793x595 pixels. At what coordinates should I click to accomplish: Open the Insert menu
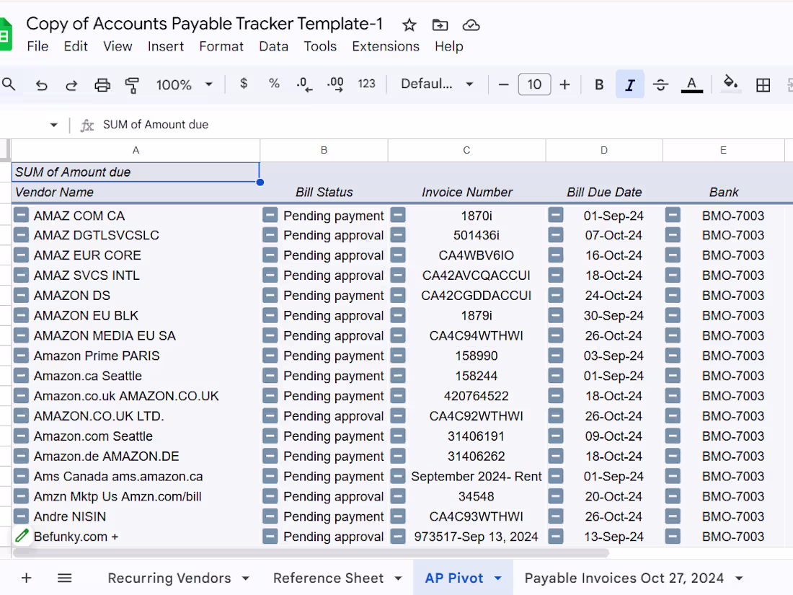[x=165, y=47]
